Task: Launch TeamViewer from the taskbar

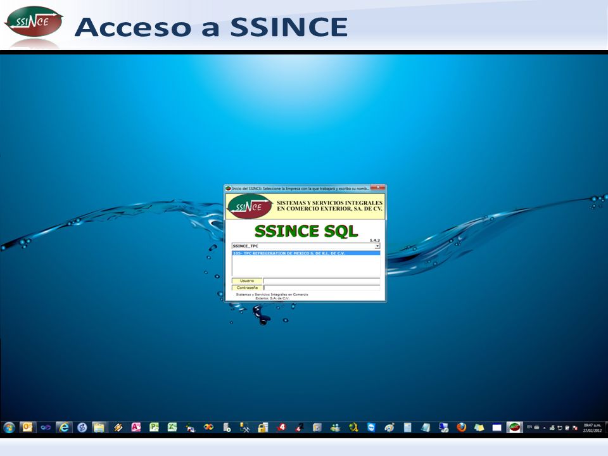Action: (x=371, y=427)
